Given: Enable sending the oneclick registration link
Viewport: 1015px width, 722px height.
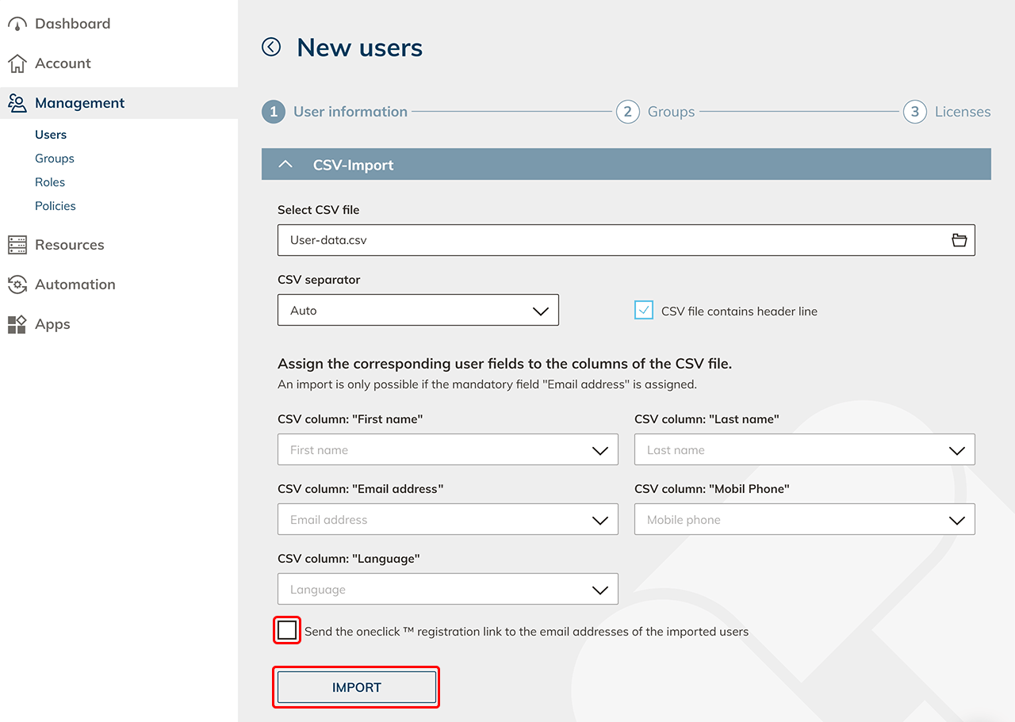Looking at the screenshot, I should [287, 631].
